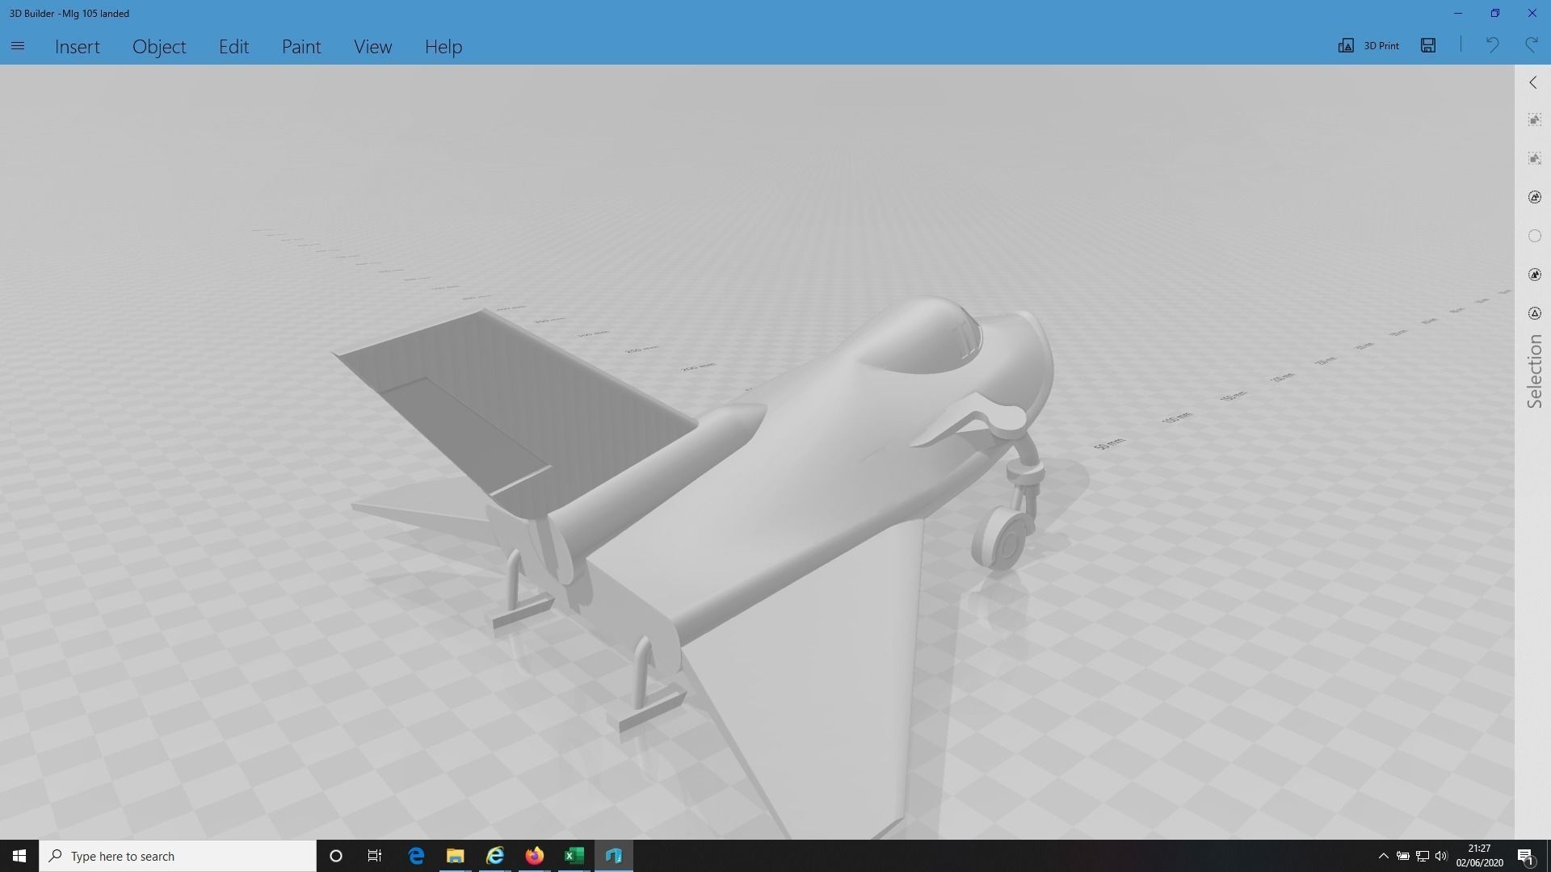This screenshot has width=1551, height=872.
Task: Open Task View on the taskbar
Action: [375, 856]
